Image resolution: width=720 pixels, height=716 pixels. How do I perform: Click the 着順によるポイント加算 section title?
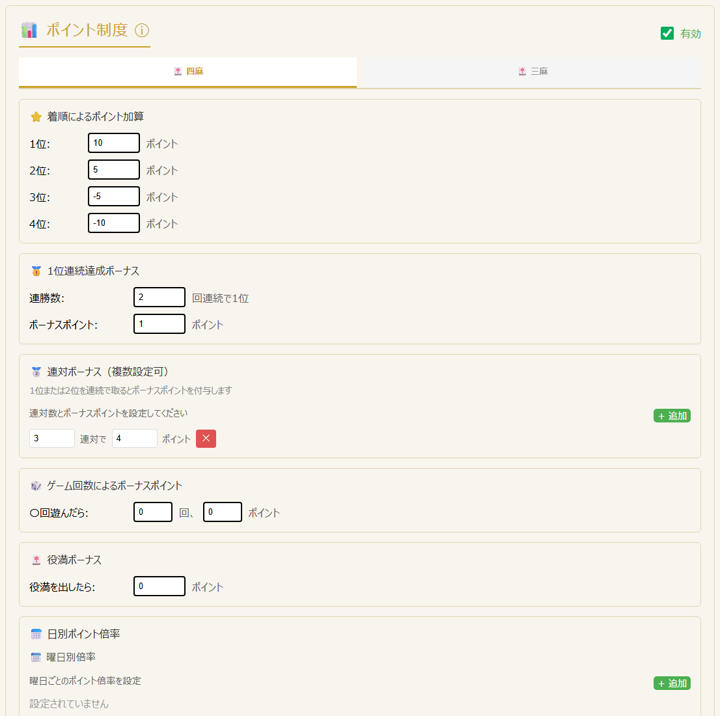(95, 117)
